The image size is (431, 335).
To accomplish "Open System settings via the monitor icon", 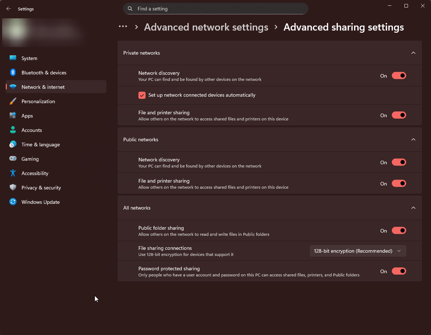I will [x=13, y=58].
